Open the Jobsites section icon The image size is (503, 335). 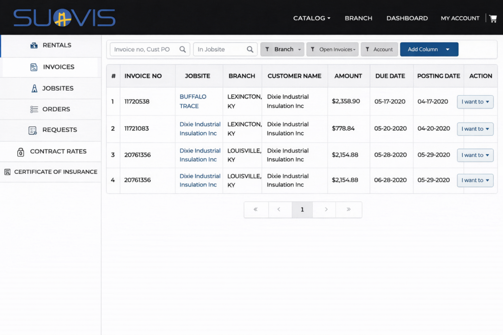(33, 88)
